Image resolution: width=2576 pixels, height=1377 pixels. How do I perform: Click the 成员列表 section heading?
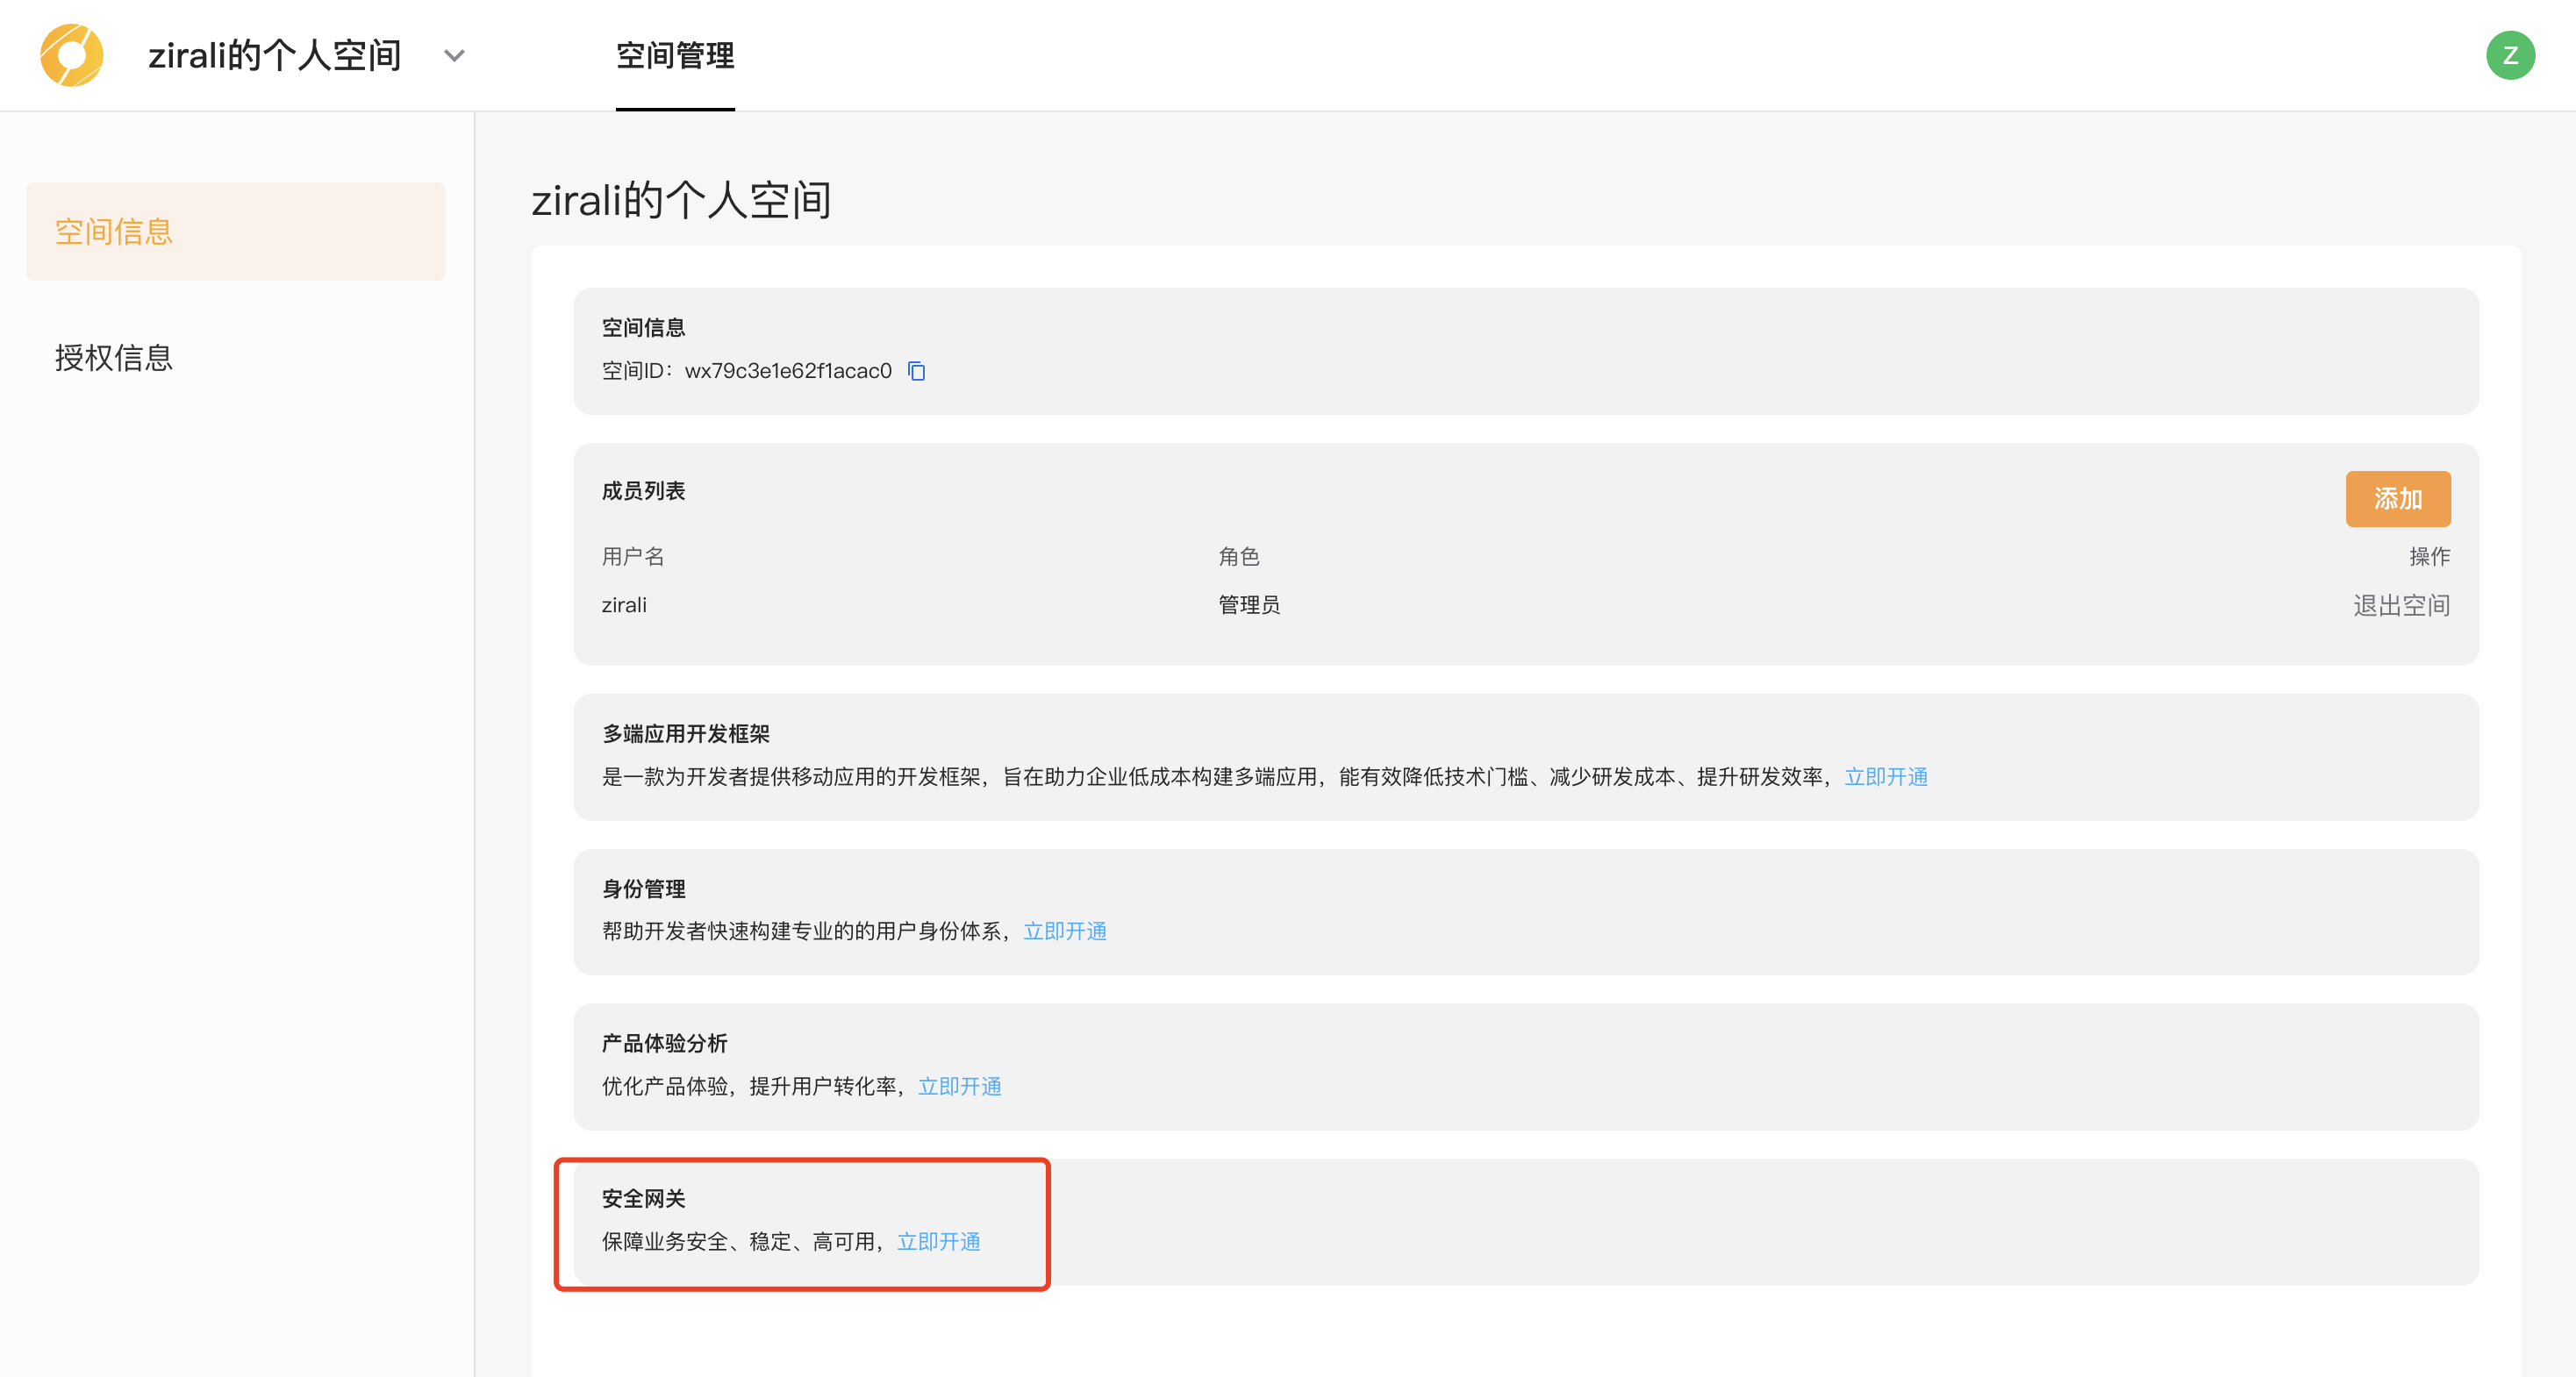click(x=643, y=491)
